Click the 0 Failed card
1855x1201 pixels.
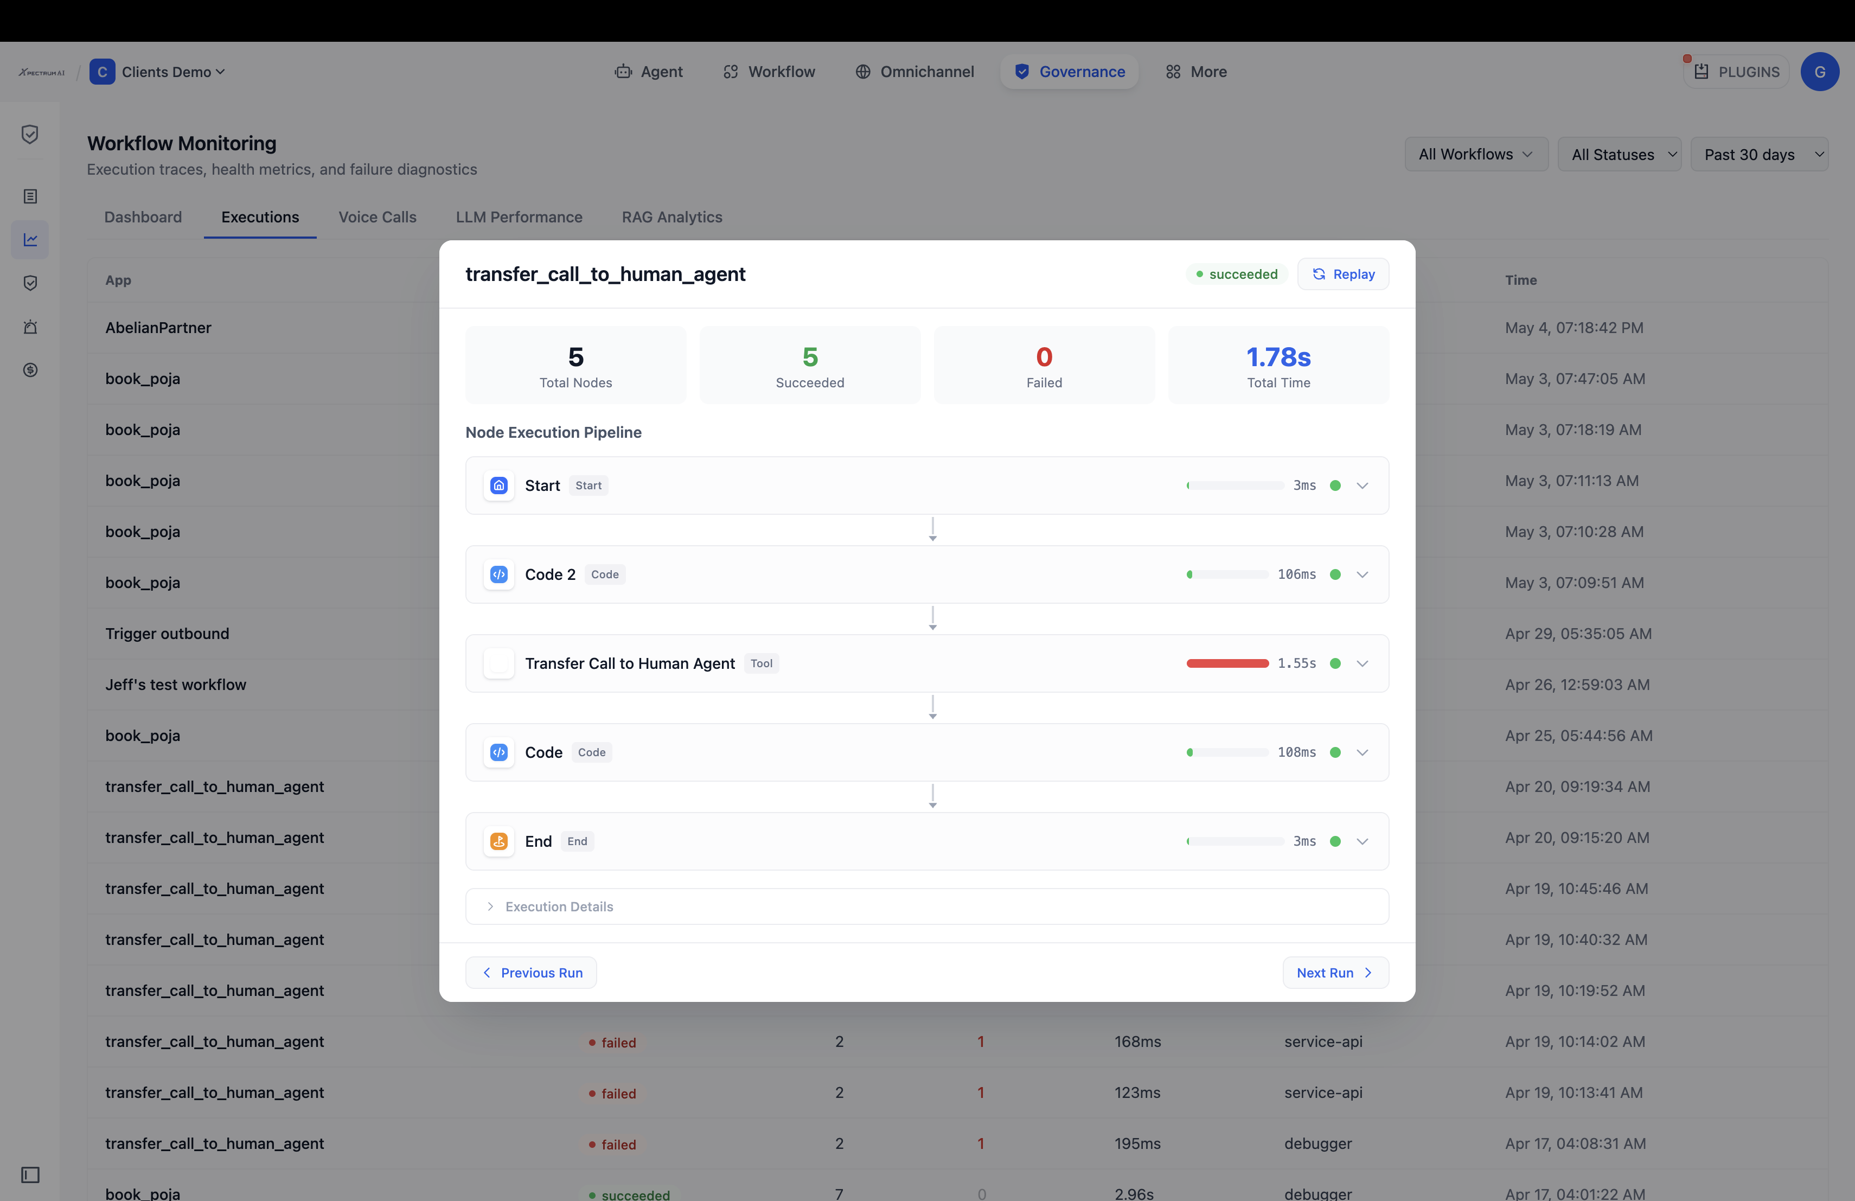(1044, 365)
